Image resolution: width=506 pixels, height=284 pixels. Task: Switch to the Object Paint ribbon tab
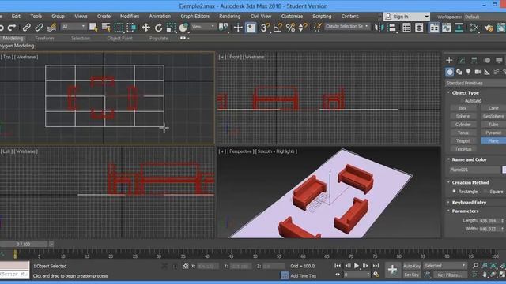coord(119,38)
